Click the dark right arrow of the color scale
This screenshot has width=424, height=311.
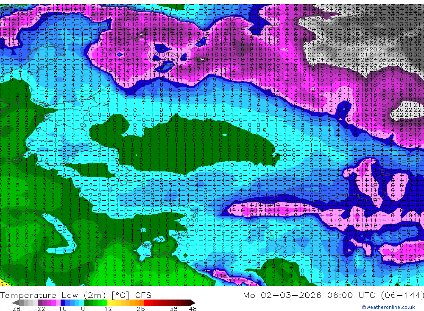tap(192, 303)
